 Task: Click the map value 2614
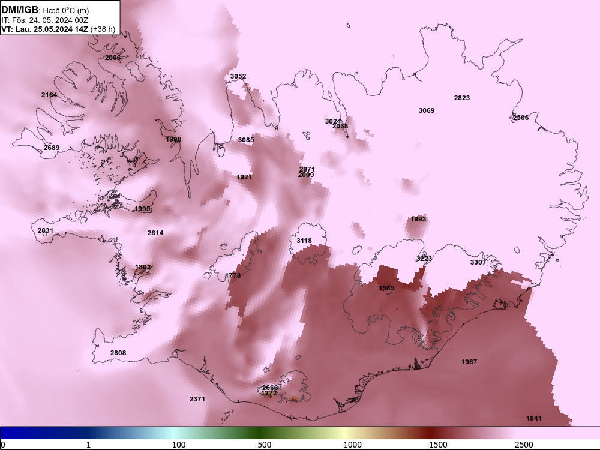point(155,233)
